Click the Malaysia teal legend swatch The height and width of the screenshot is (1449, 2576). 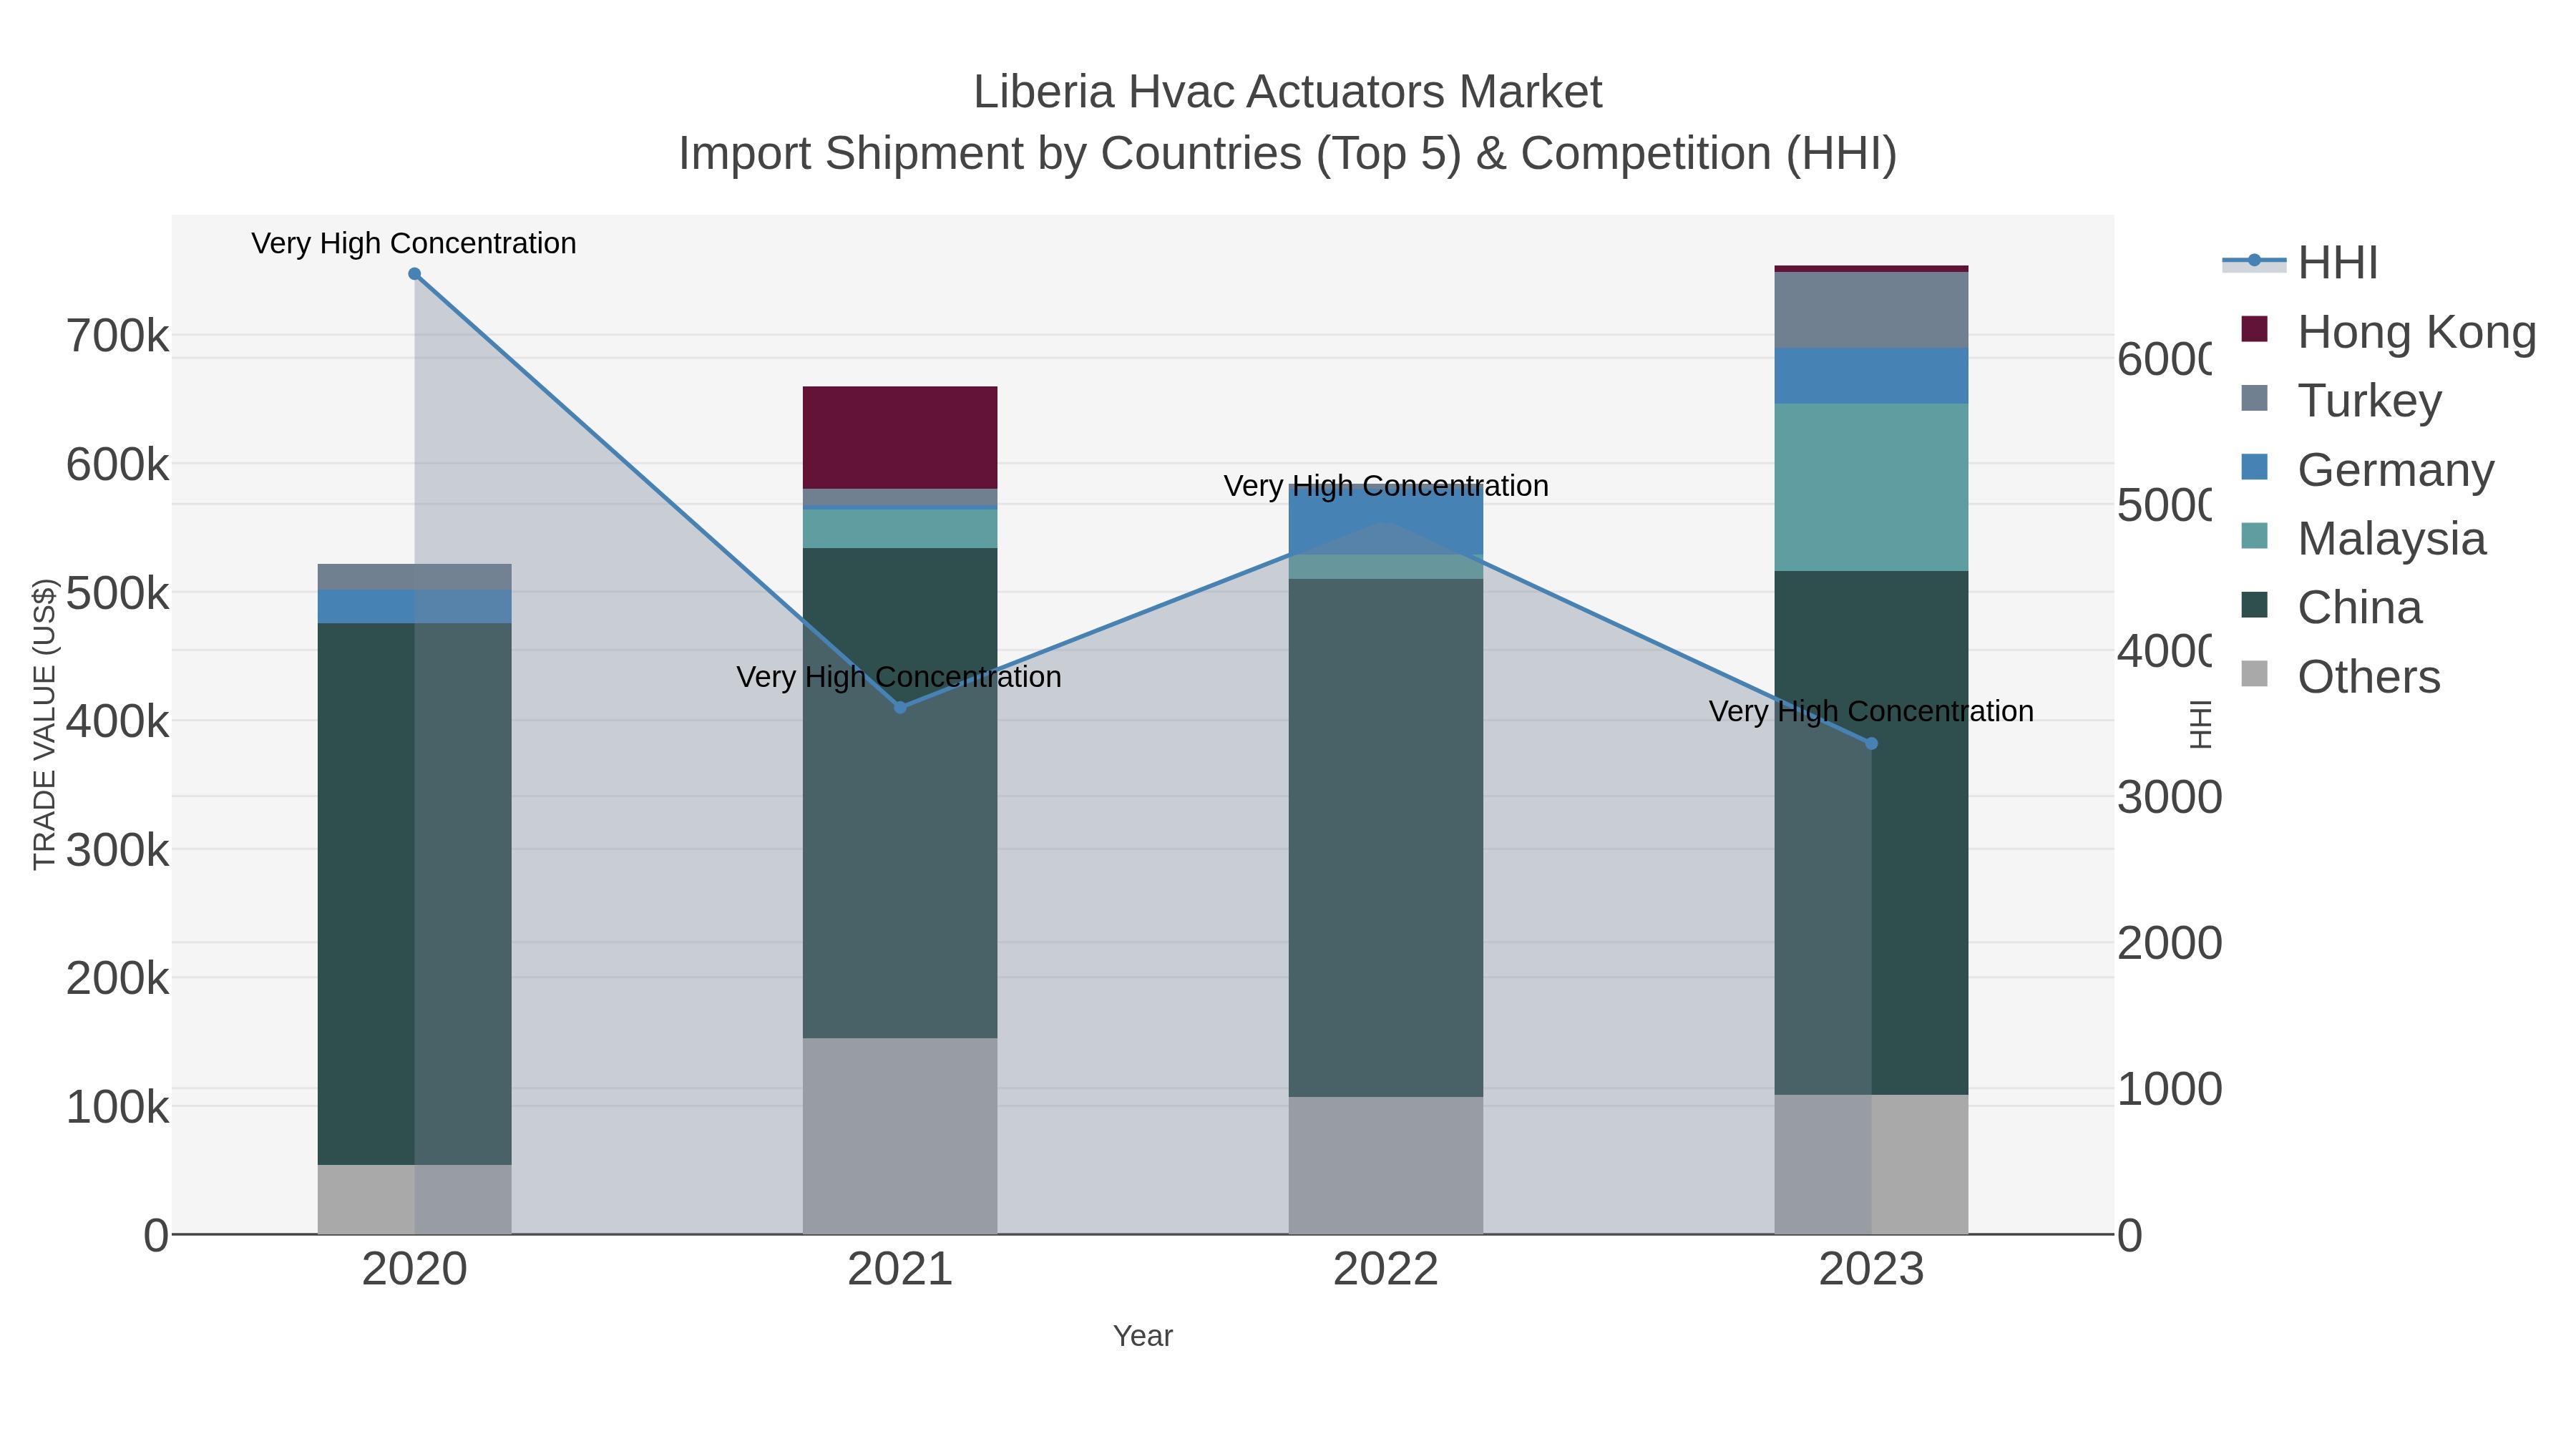[2255, 535]
